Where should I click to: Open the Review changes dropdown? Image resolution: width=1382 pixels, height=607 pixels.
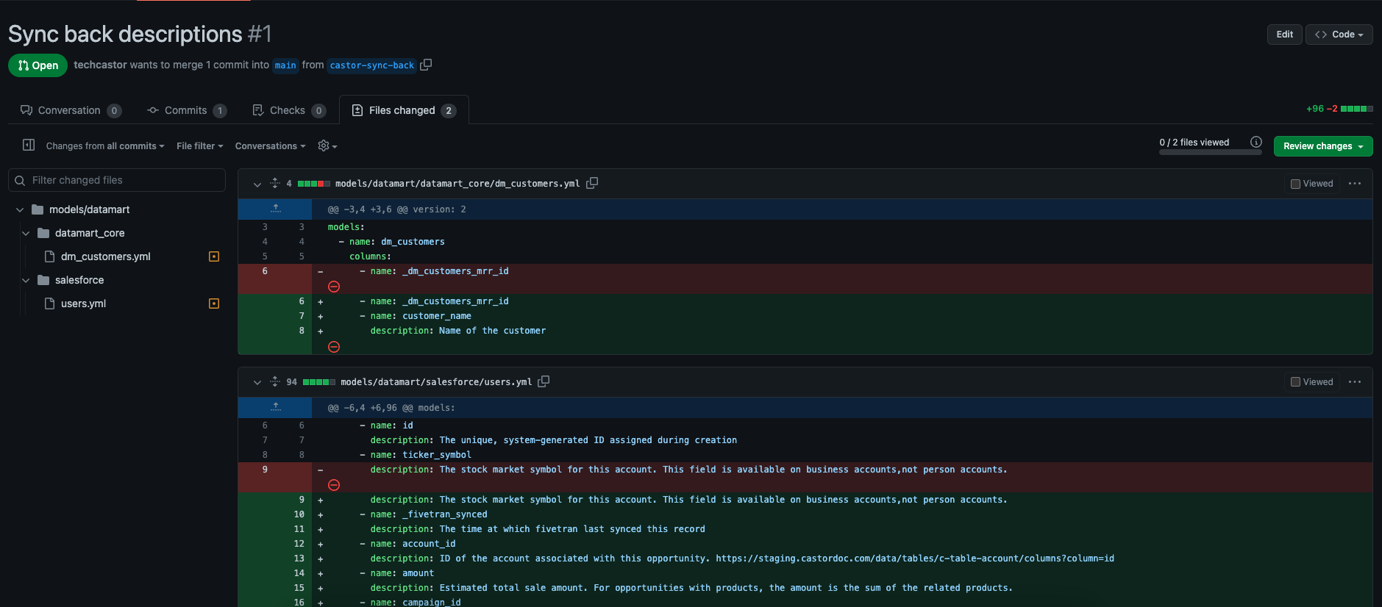click(1322, 146)
